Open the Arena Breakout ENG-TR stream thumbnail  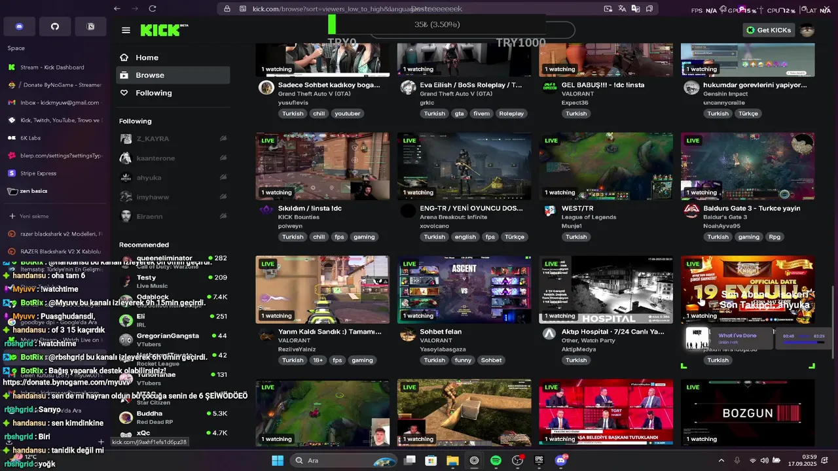point(464,166)
